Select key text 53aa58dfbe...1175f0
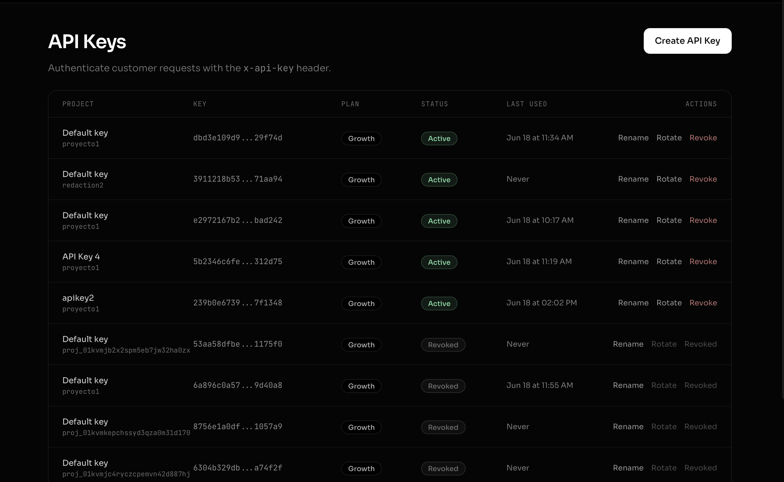This screenshot has height=482, width=784. [238, 344]
